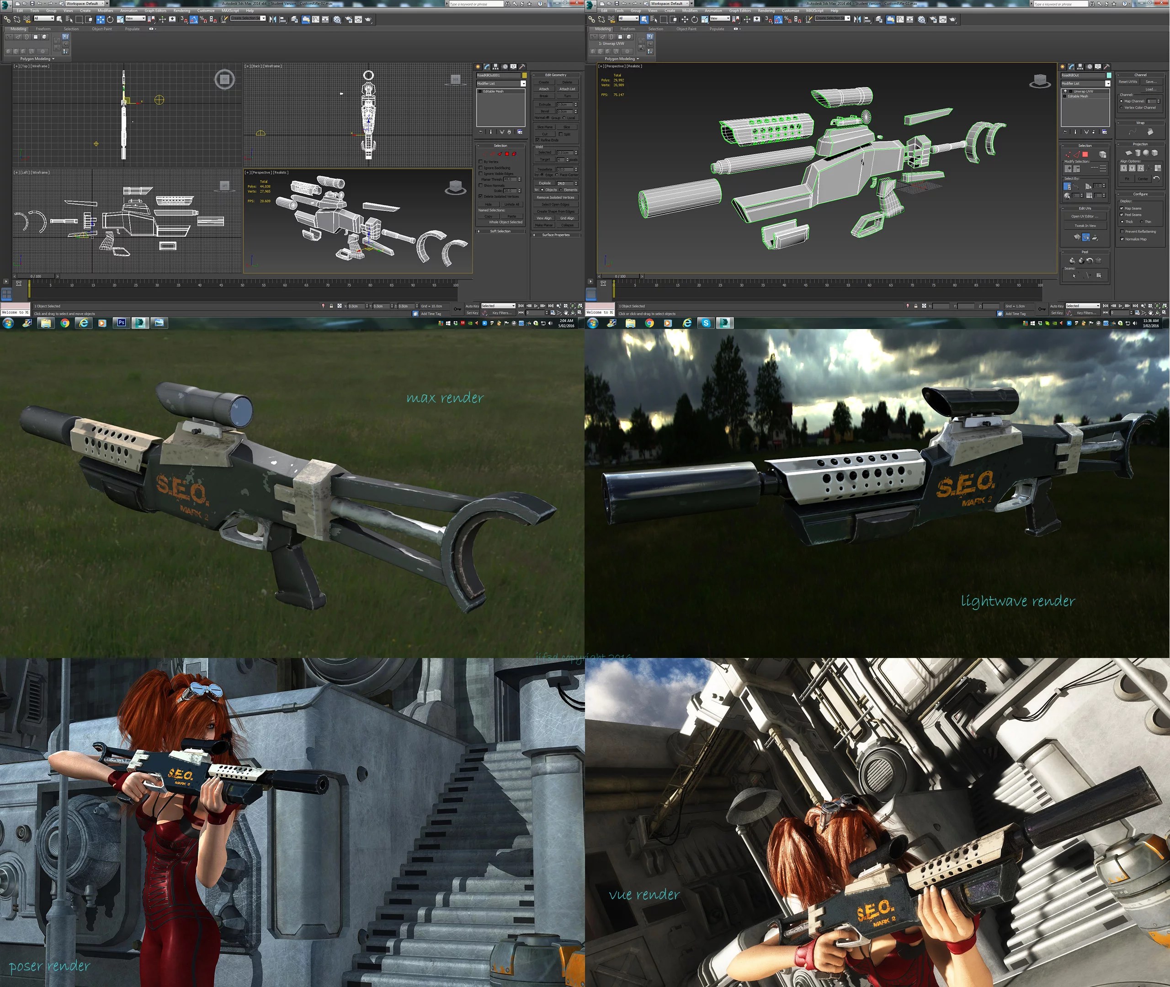Uncheck the Peel Seams checkbox
The height and width of the screenshot is (987, 1170).
1121,215
